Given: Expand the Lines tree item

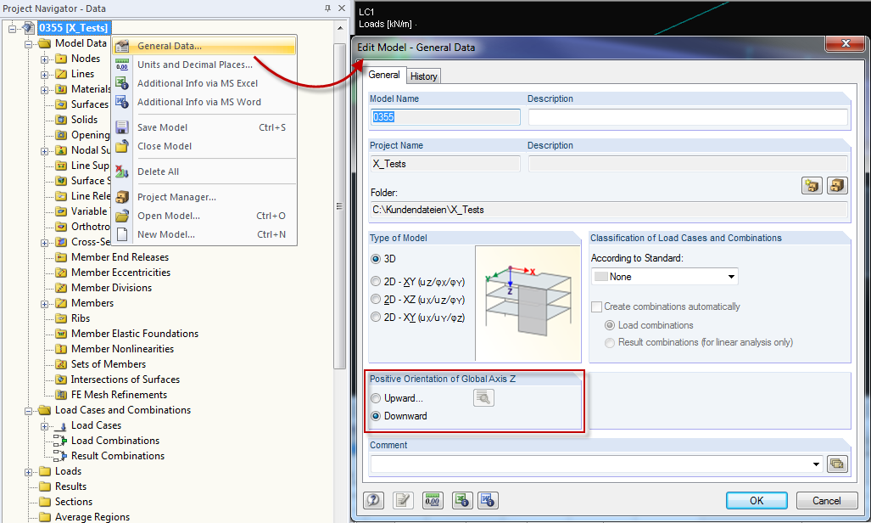Looking at the screenshot, I should click(x=44, y=74).
